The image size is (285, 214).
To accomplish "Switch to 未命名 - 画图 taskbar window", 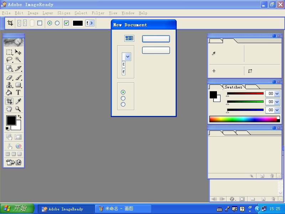I will 123,209.
